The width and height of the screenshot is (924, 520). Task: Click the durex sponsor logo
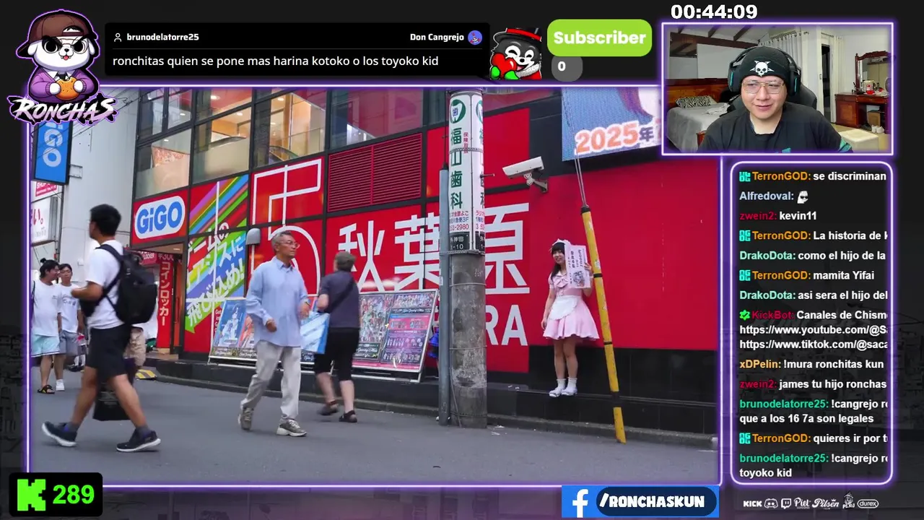pos(868,503)
